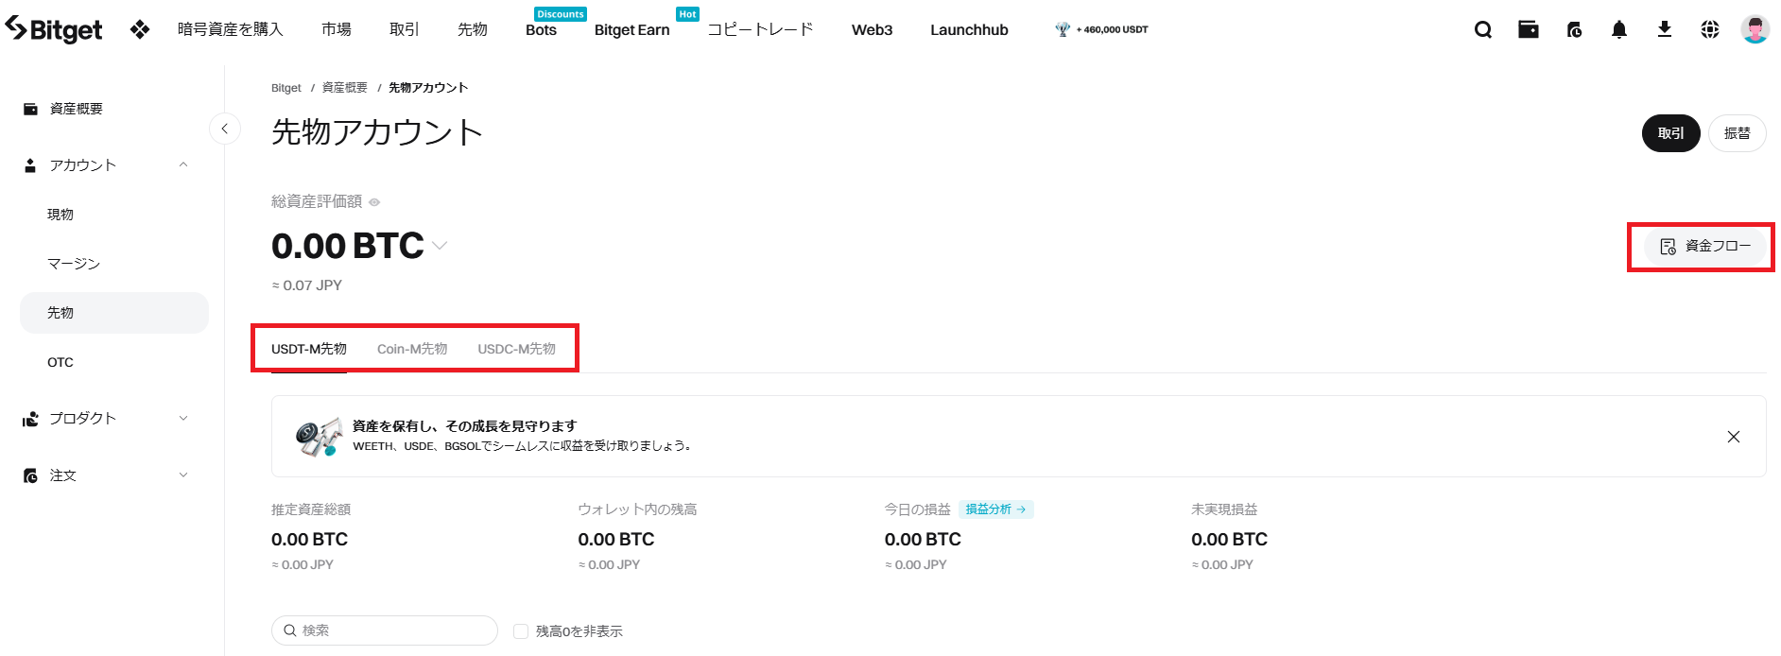This screenshot has width=1781, height=656.
Task: Open the Bots menu
Action: 541,29
